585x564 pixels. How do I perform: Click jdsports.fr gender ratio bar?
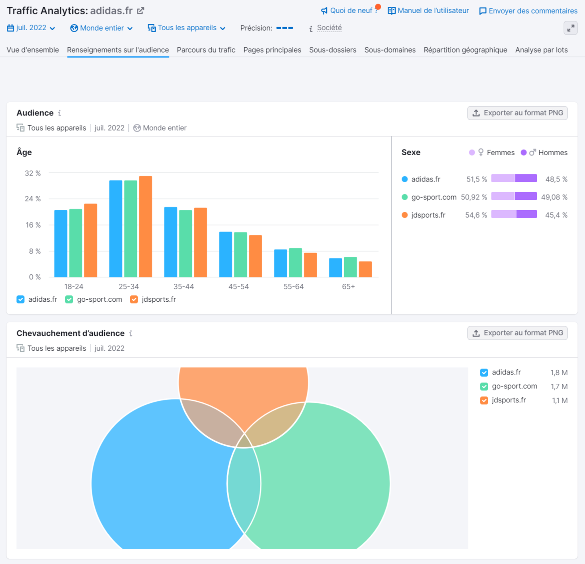pos(514,214)
